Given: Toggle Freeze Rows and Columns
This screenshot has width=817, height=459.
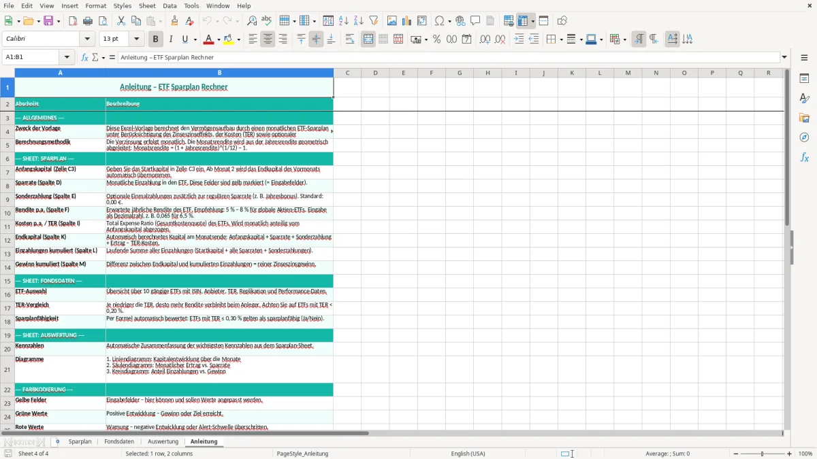Looking at the screenshot, I should [523, 21].
